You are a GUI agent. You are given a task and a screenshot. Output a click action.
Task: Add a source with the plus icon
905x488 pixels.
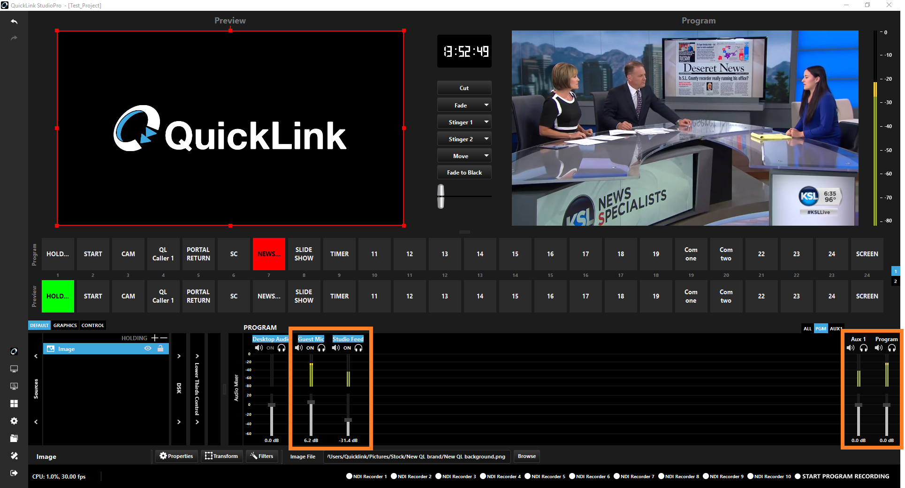(x=155, y=338)
